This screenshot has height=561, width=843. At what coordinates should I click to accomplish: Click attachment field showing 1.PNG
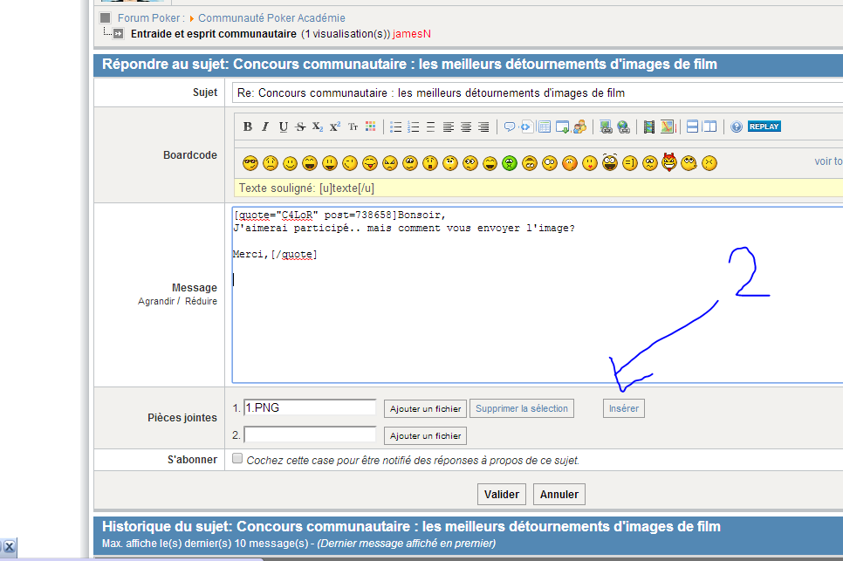pyautogui.click(x=310, y=407)
